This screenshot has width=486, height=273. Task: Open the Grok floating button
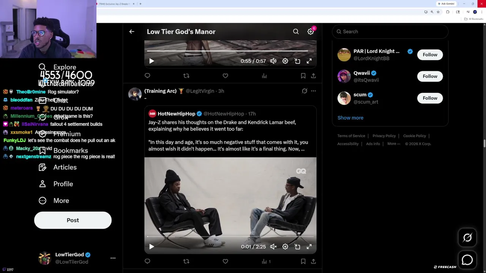(x=467, y=238)
